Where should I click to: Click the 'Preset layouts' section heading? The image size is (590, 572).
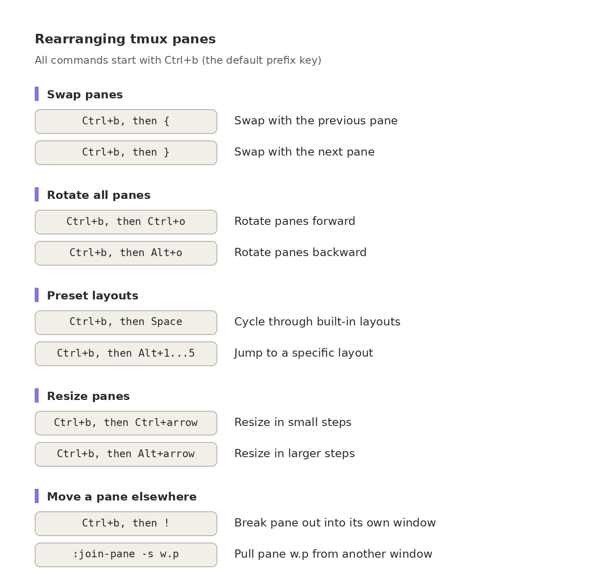(93, 296)
